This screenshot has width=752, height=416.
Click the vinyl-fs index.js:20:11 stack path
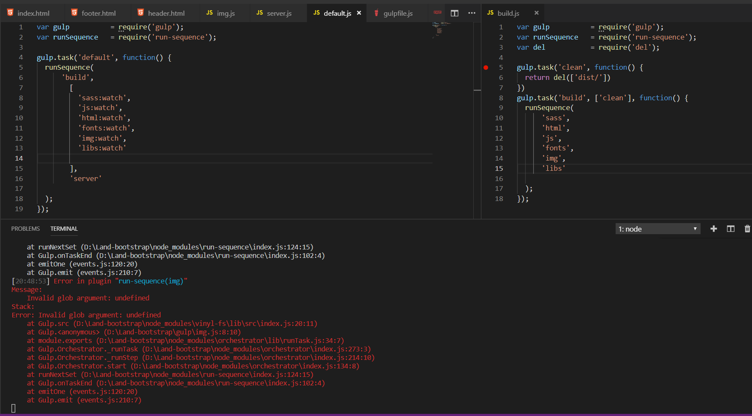pos(195,324)
